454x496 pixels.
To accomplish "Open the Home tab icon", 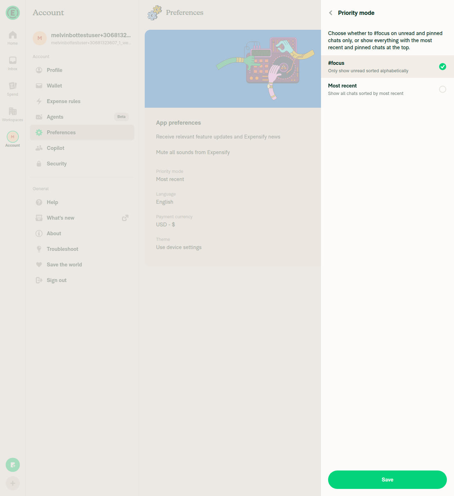I will pyautogui.click(x=13, y=35).
